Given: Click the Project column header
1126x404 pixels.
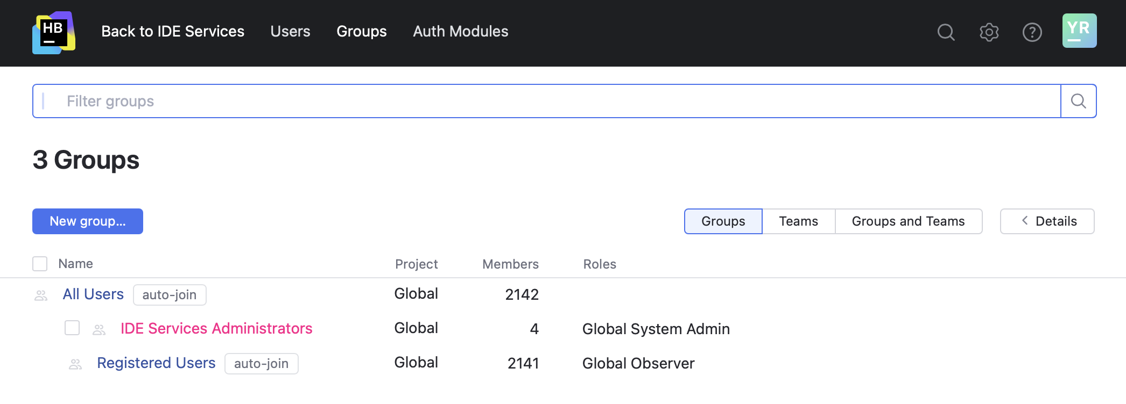Looking at the screenshot, I should click(416, 264).
